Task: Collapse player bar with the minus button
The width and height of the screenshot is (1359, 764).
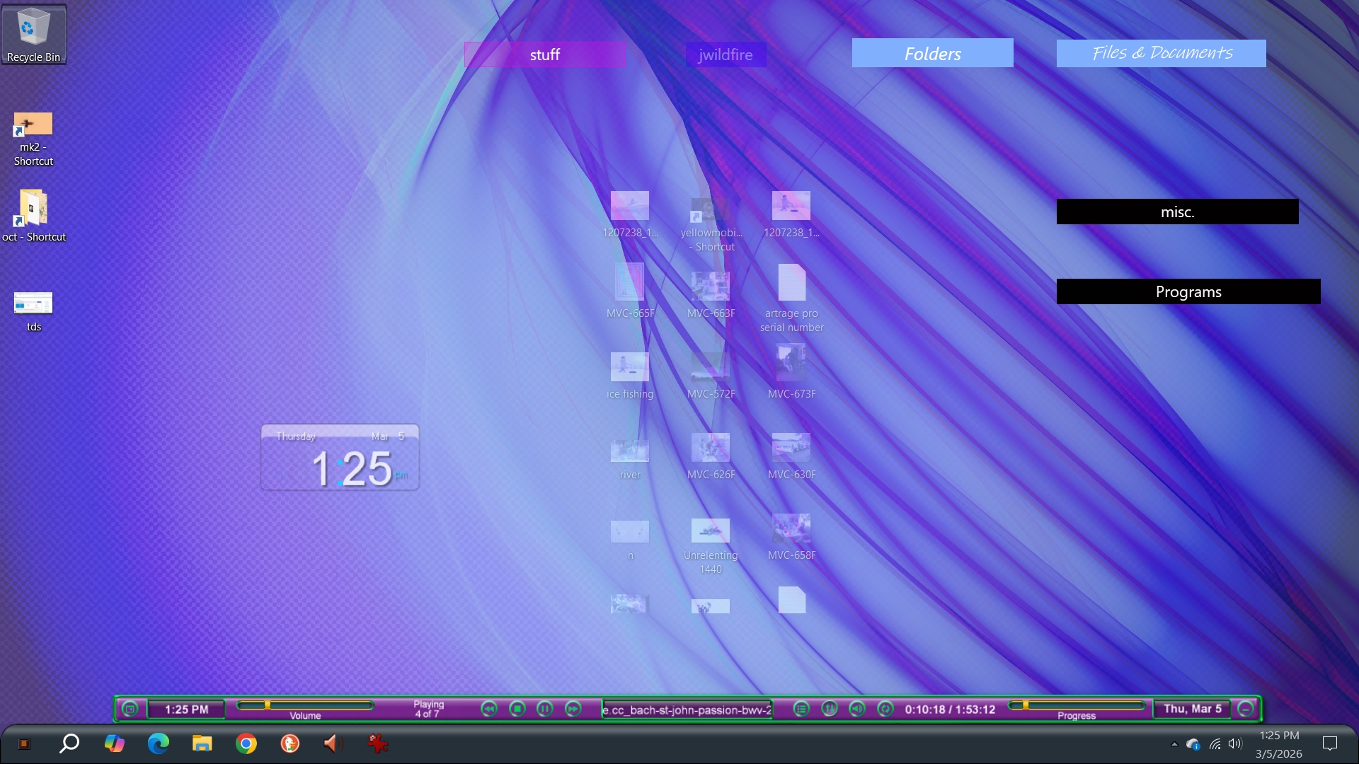Action: point(1246,709)
